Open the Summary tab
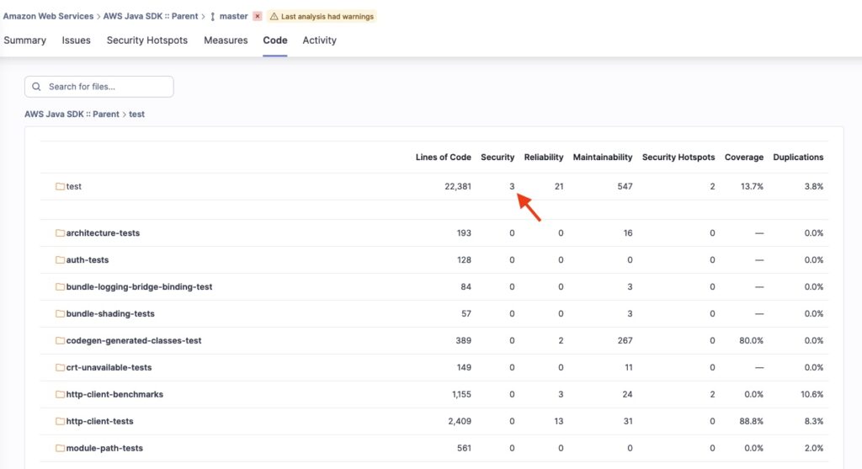862x469 pixels. 25,40
